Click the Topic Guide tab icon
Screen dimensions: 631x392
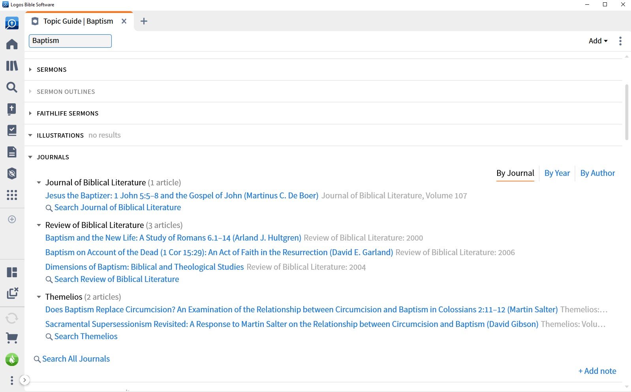[35, 21]
